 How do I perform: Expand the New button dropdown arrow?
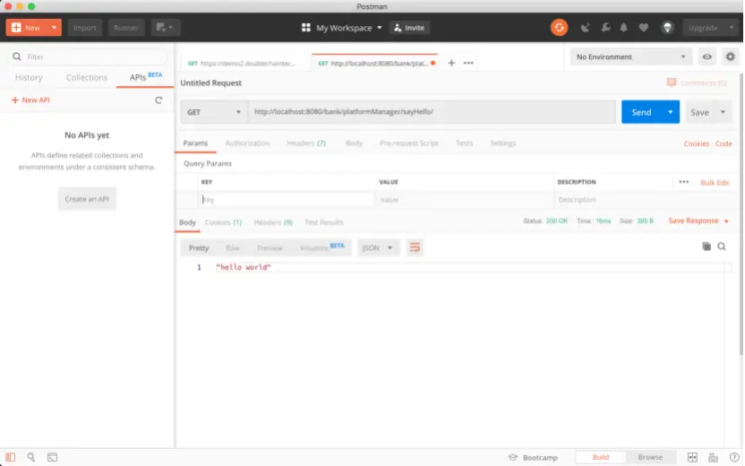click(x=54, y=28)
